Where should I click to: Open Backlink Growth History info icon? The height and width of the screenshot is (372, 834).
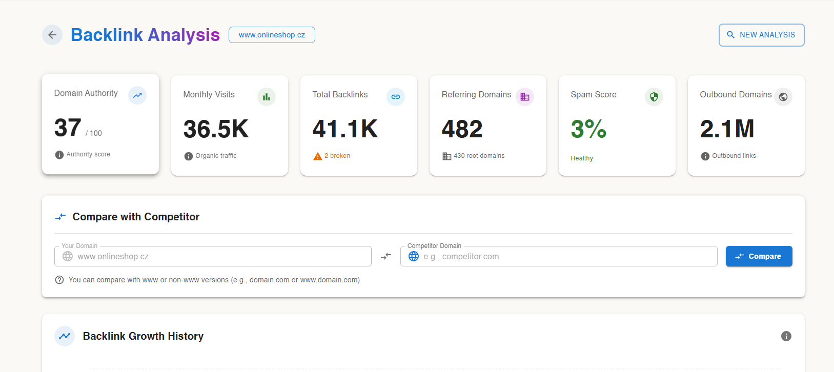tap(786, 336)
